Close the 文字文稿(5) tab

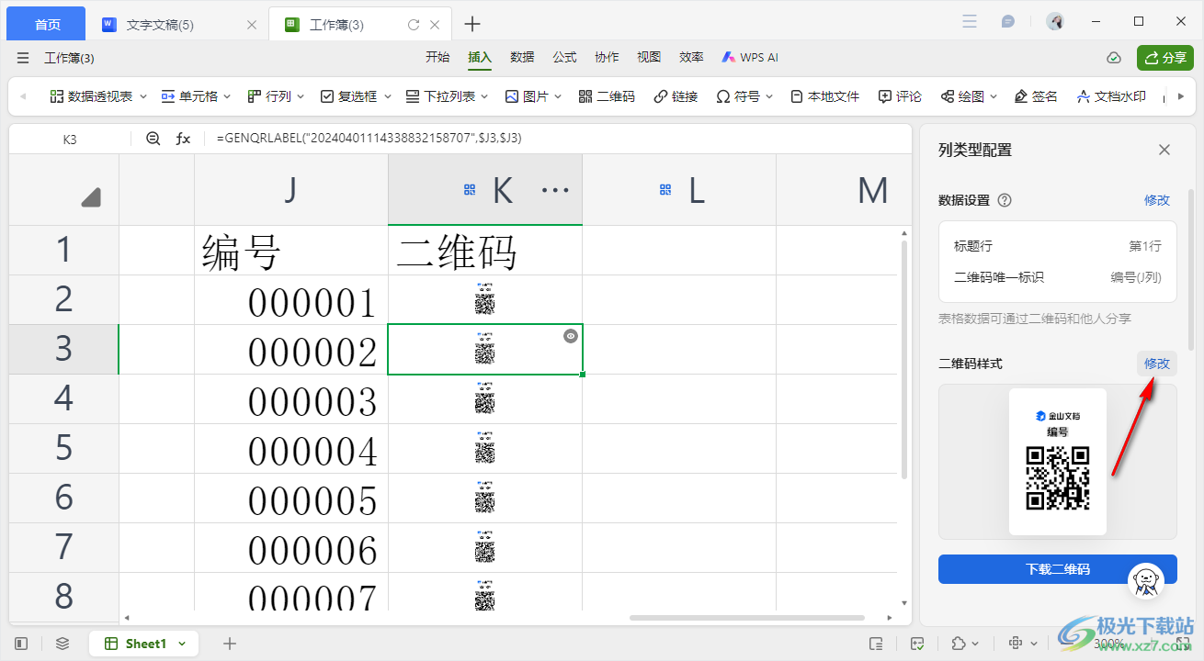252,25
